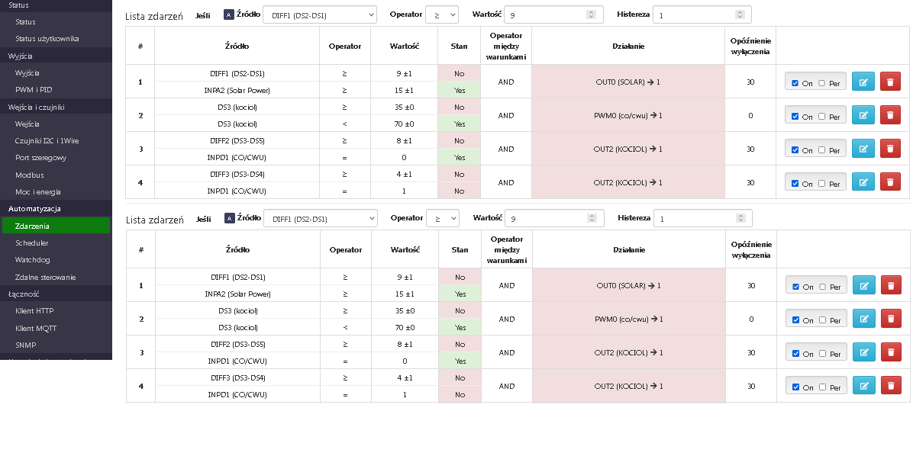Screen dimensions: 913x472
Task: Edit event 3 in the upper event list
Action: point(863,149)
